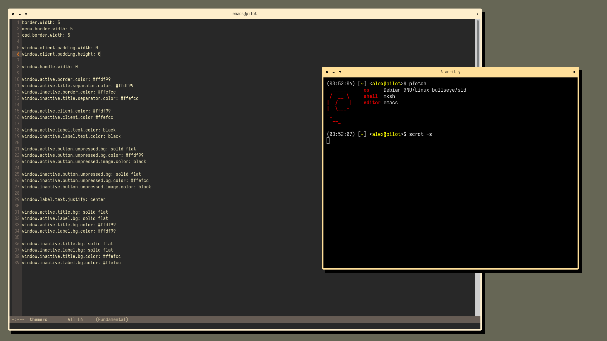Click 'window.inactive.client.color #ffefcc' line

68,117
